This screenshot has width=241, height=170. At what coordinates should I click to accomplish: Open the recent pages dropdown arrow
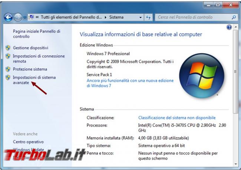point(25,17)
